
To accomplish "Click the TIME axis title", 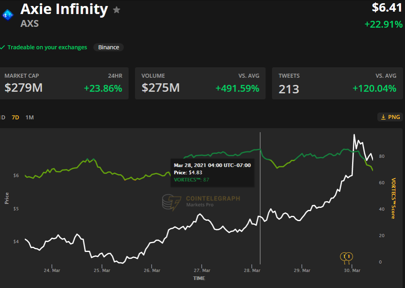I will pyautogui.click(x=199, y=278).
